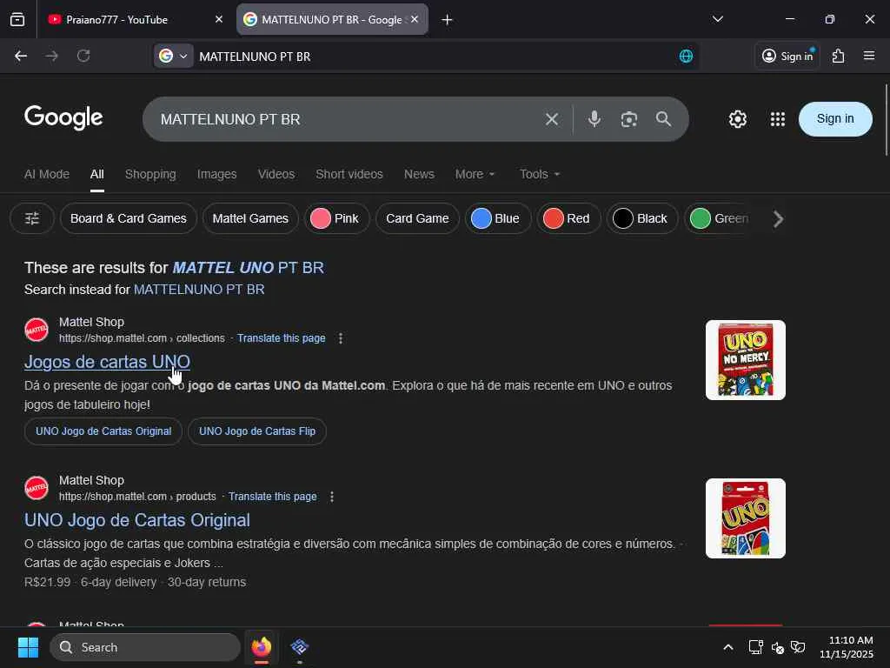Clear the Google search query
Image resolution: width=890 pixels, height=668 pixels.
(552, 119)
